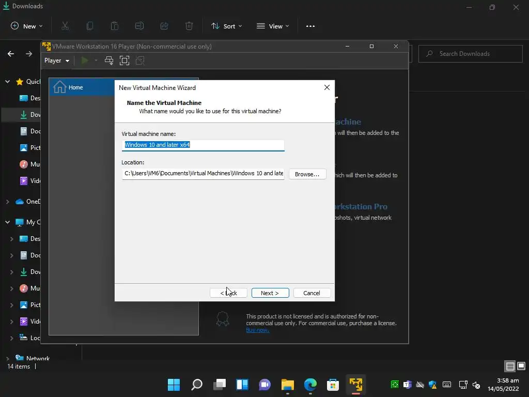Open Task View on the taskbar
The image size is (529, 397).
tap(220, 385)
